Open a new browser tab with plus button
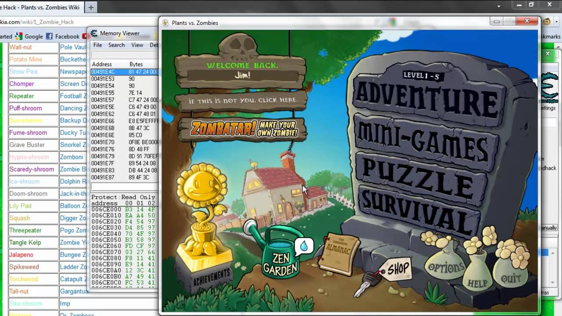This screenshot has height=316, width=562. [91, 7]
